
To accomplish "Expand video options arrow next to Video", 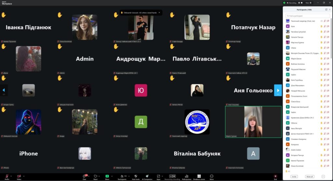I will coord(24,176).
